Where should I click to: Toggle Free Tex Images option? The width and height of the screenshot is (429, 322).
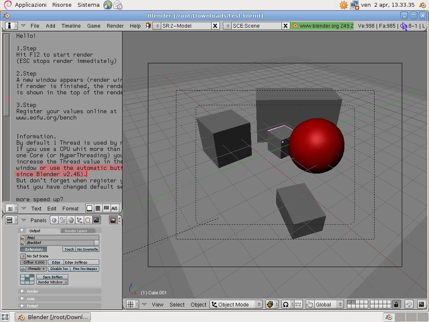click(x=85, y=269)
